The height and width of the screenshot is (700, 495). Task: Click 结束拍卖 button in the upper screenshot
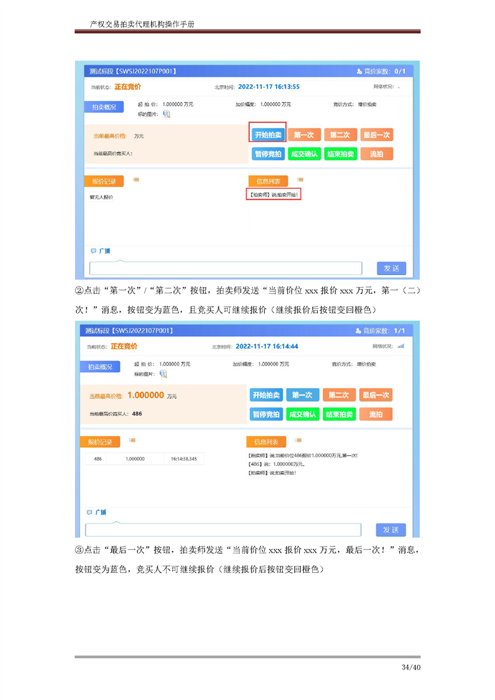[340, 154]
